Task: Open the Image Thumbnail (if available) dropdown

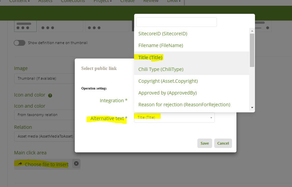Action: click(44, 78)
